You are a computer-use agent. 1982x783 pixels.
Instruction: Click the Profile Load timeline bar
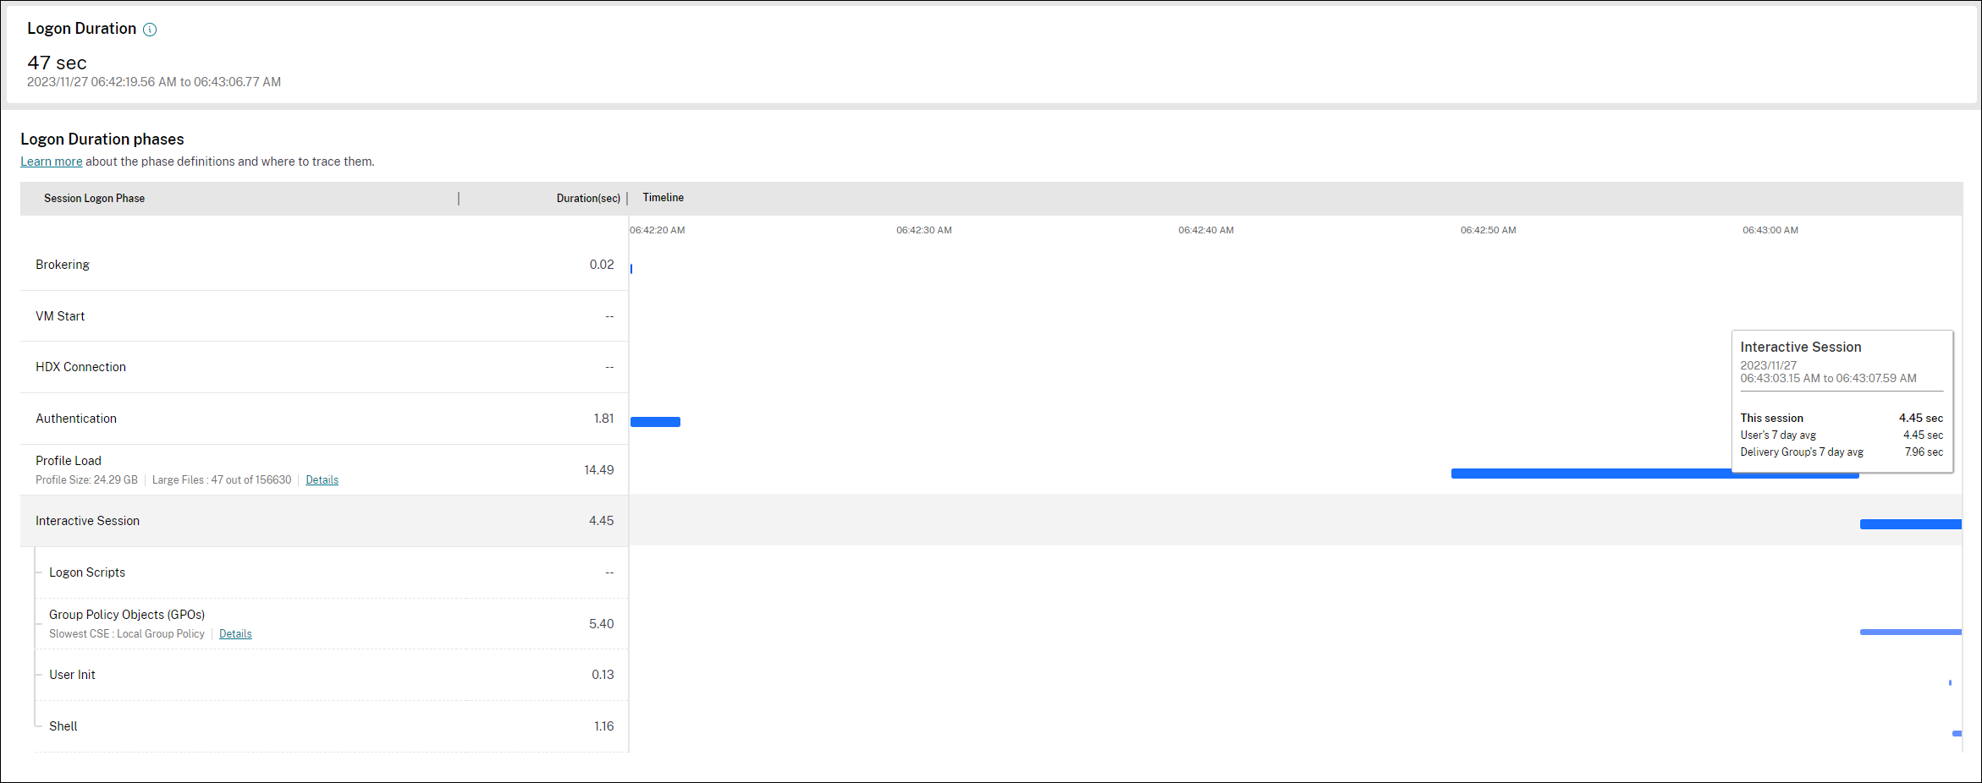[1591, 474]
